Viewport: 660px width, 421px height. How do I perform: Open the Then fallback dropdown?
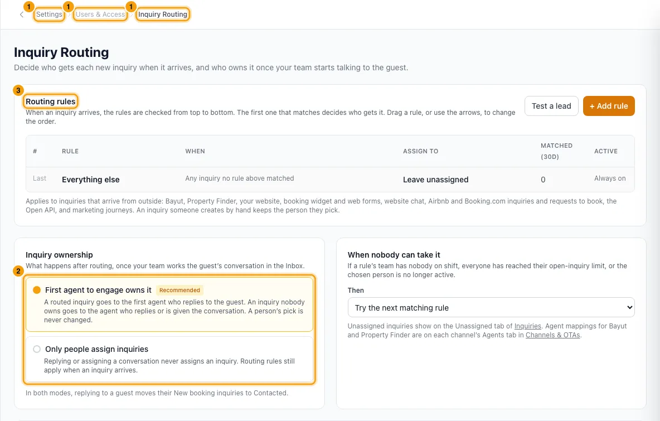(491, 307)
